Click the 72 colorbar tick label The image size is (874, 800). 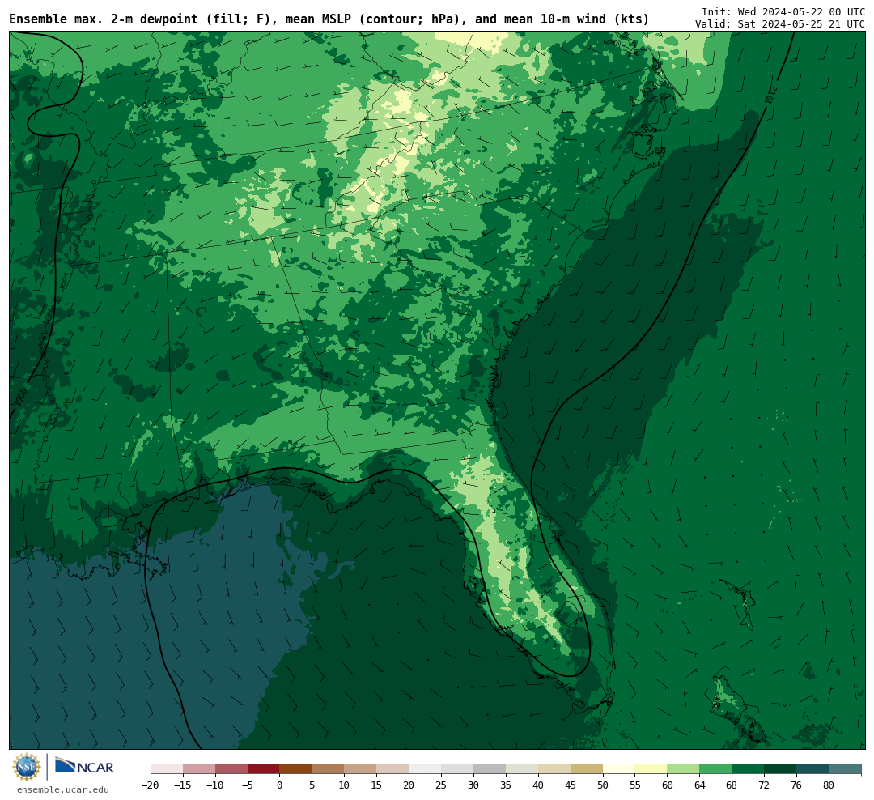tap(764, 785)
